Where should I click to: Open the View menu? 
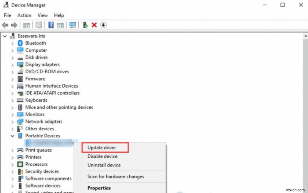[x=43, y=15]
